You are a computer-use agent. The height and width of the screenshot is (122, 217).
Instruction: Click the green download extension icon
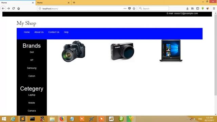[x=203, y=8]
